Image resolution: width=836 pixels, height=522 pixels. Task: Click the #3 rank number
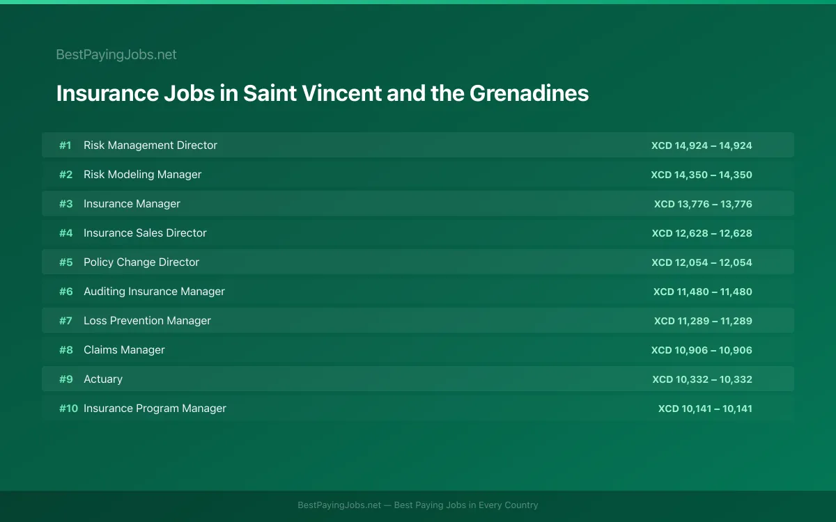[x=65, y=204]
